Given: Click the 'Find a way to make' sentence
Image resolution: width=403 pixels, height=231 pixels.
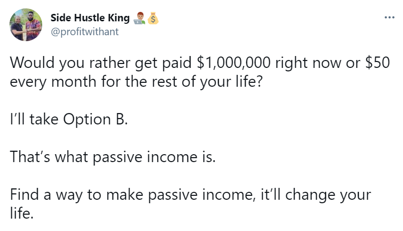Looking at the screenshot, I should (x=76, y=194).
